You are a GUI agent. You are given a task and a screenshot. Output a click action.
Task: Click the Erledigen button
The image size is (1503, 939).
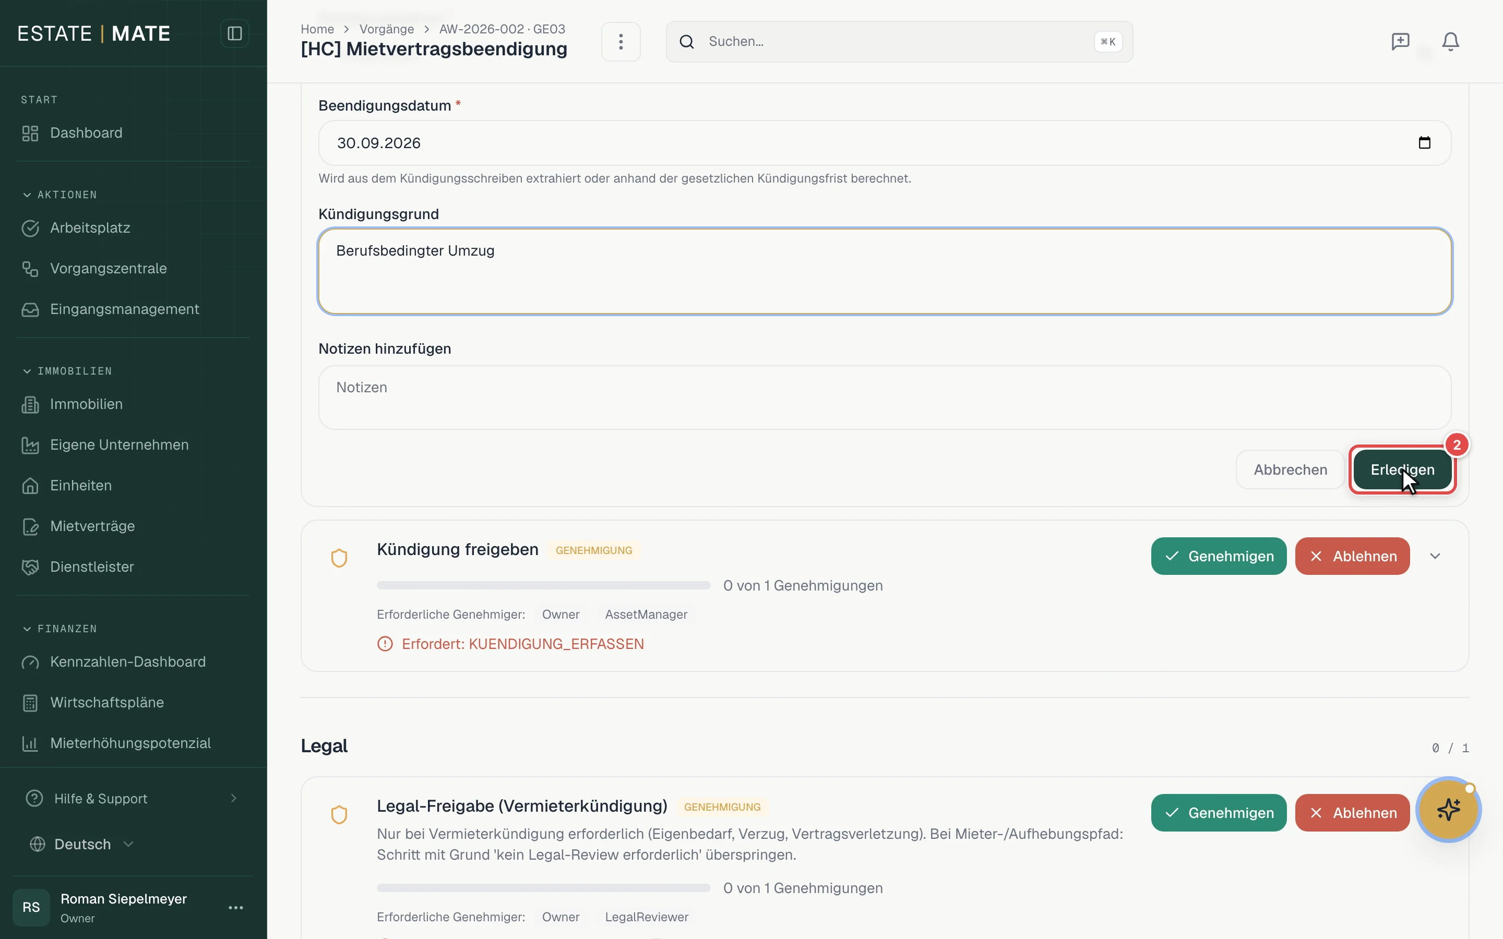pos(1402,469)
